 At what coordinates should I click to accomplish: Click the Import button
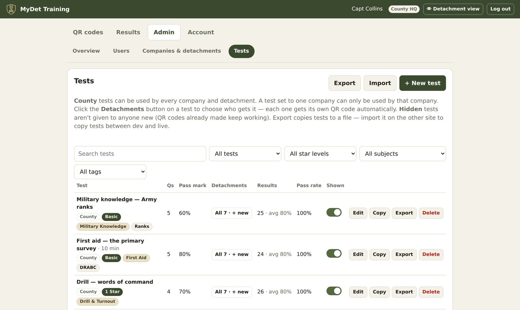[380, 83]
